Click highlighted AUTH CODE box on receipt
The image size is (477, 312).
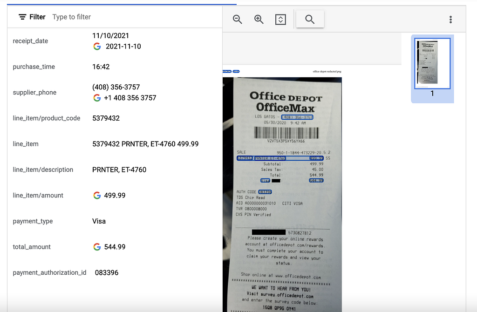(x=265, y=192)
